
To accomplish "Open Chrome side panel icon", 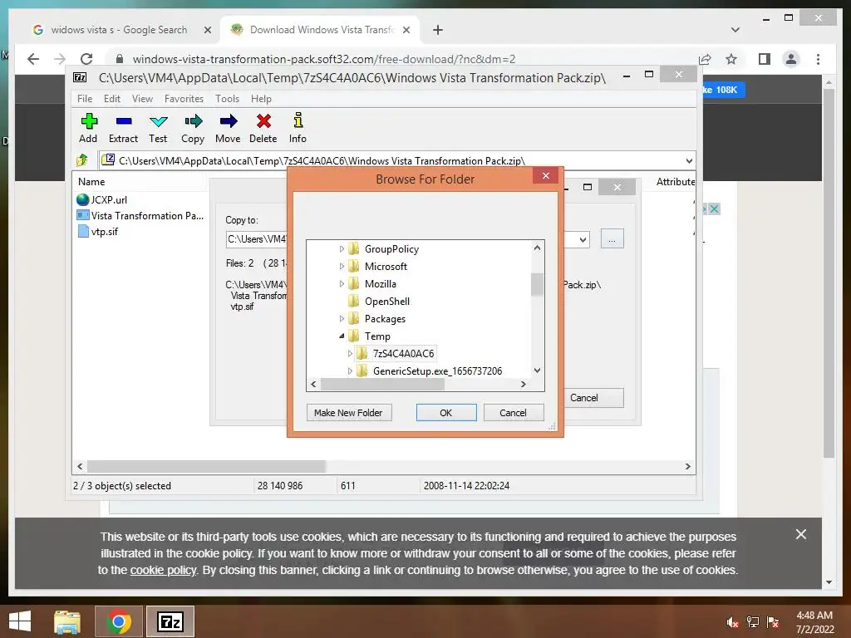I will (765, 59).
